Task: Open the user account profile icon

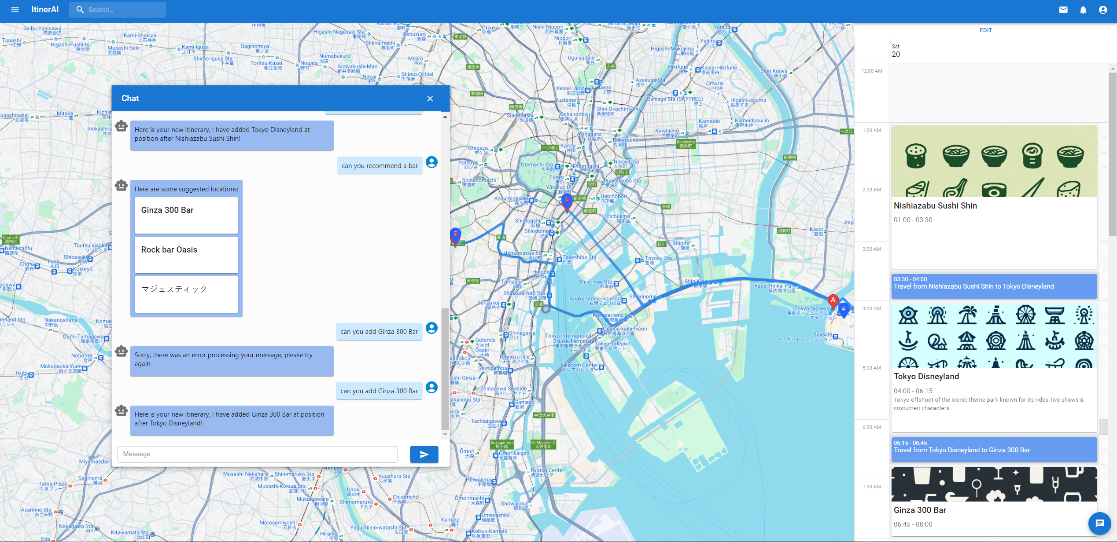Action: pyautogui.click(x=1103, y=10)
